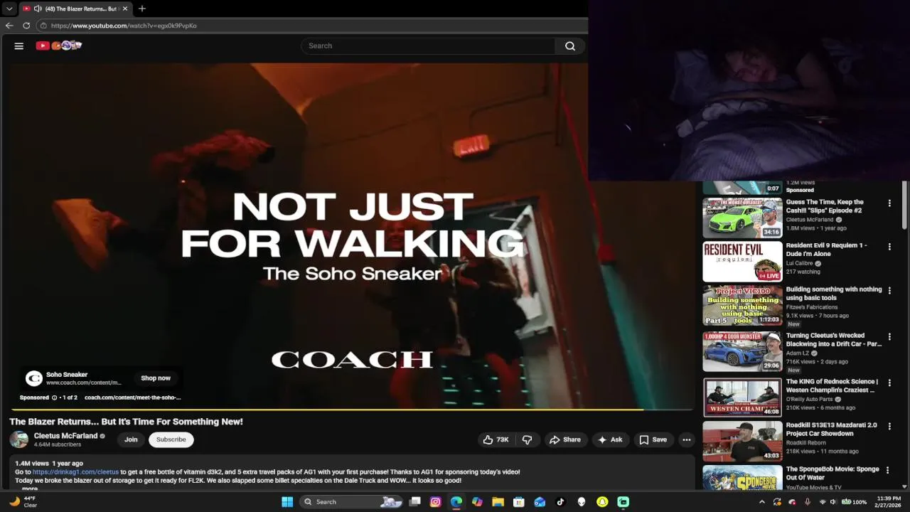Viewport: 910px width, 512px height.
Task: Click the Coach ad logo icon
Action: tap(34, 378)
